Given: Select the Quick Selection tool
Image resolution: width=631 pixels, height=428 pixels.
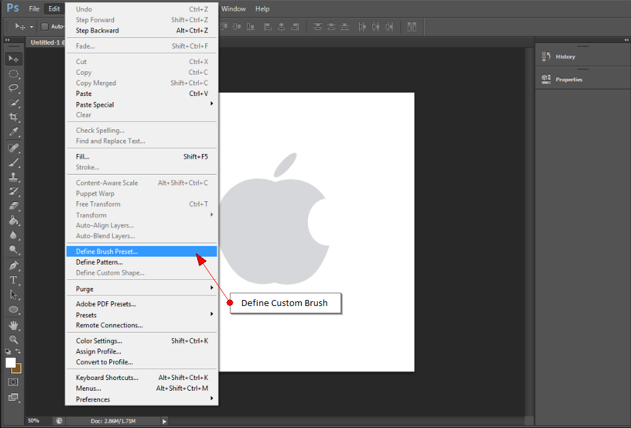Looking at the screenshot, I should tap(13, 103).
